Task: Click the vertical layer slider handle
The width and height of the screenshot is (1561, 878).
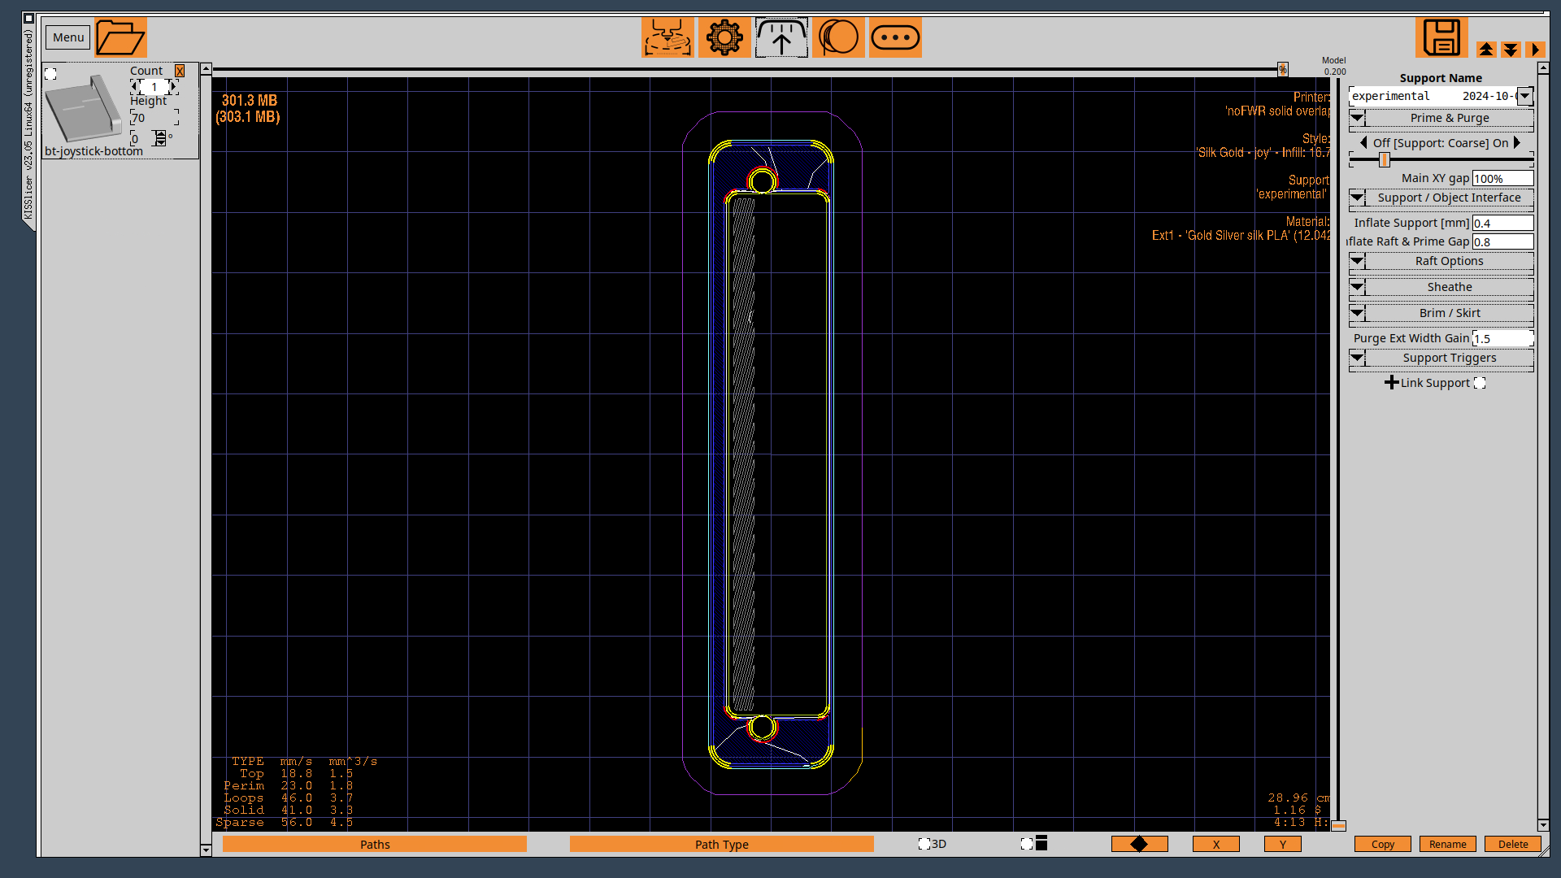Action: tap(1338, 825)
